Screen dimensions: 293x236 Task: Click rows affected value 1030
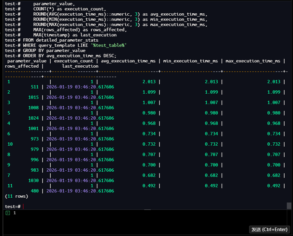(33, 180)
